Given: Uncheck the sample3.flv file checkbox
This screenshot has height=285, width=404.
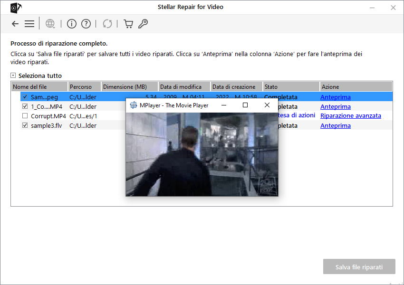Looking at the screenshot, I should coord(25,125).
